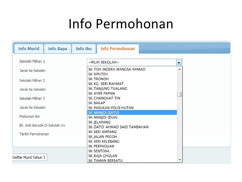This screenshot has width=242, height=182.
Task: Switch to the Info Murid tab
Action: [29, 49]
